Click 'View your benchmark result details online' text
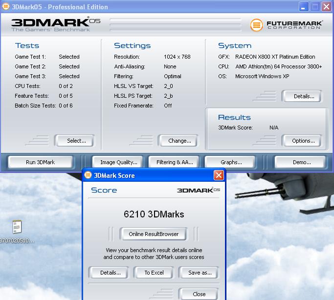Screen dimensions: 334x300 pyautogui.click(x=154, y=250)
